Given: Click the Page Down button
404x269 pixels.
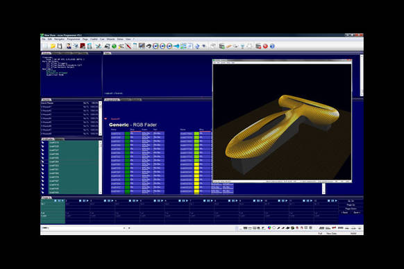Looking at the screenshot, I should click(351, 209).
